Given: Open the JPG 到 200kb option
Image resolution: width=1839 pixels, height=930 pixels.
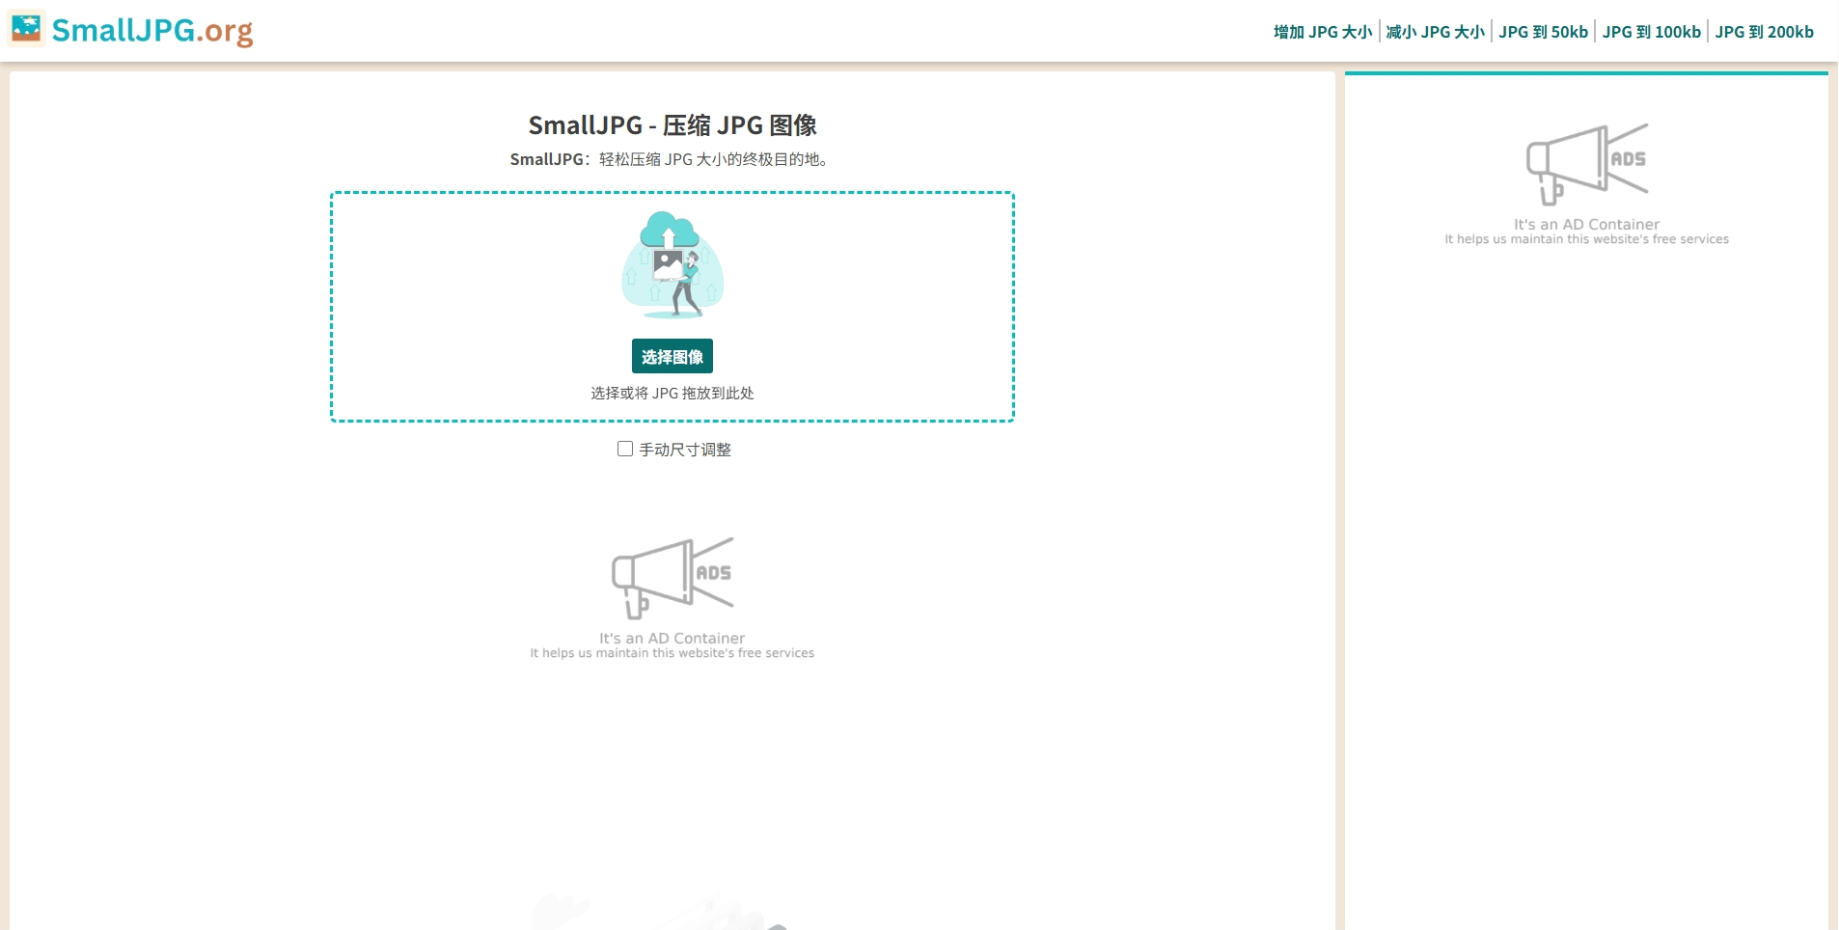Looking at the screenshot, I should (x=1764, y=32).
